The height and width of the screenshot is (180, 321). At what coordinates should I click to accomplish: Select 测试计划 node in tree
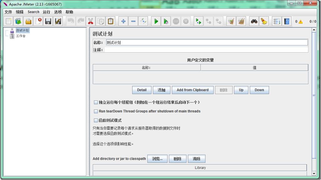point(23,30)
